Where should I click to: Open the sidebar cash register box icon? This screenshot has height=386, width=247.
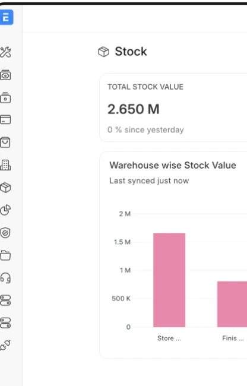[5, 98]
